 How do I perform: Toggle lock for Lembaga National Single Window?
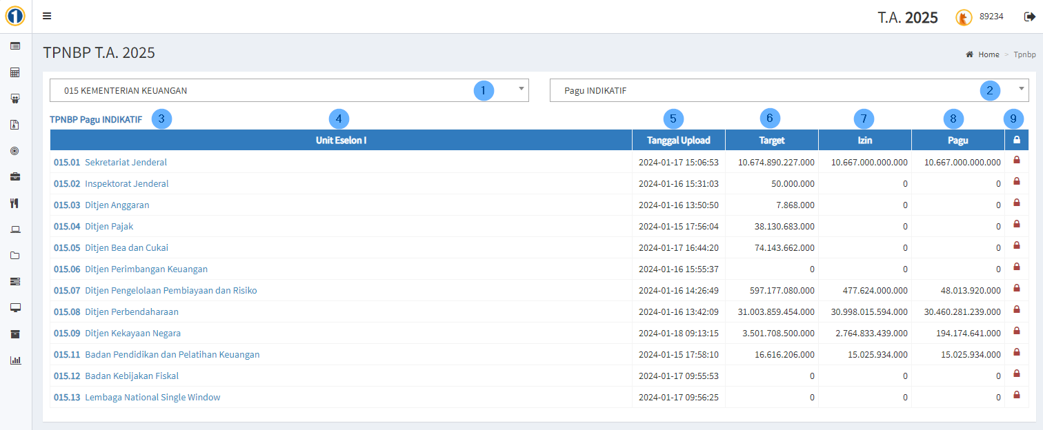(1016, 396)
